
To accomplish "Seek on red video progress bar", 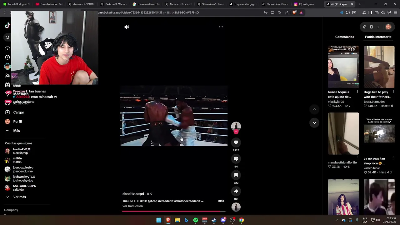I will click(174, 211).
